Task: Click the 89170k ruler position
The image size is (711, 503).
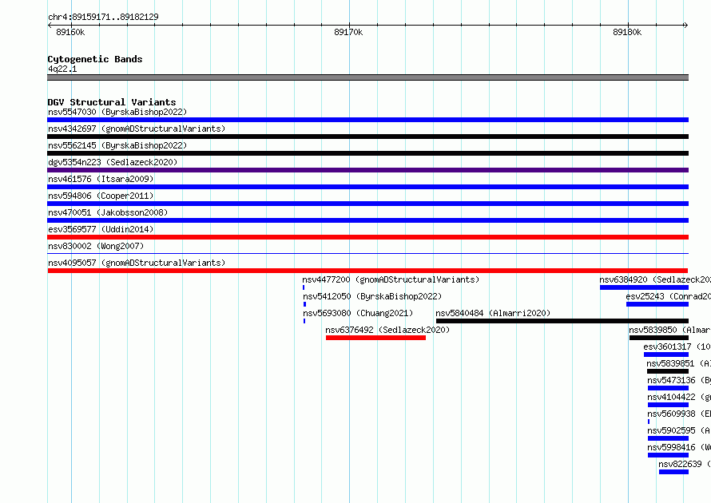Action: (x=348, y=32)
